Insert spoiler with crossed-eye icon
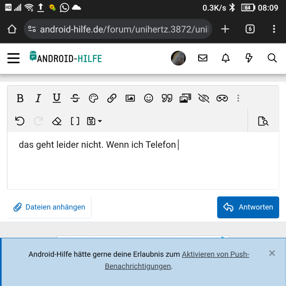 [204, 99]
